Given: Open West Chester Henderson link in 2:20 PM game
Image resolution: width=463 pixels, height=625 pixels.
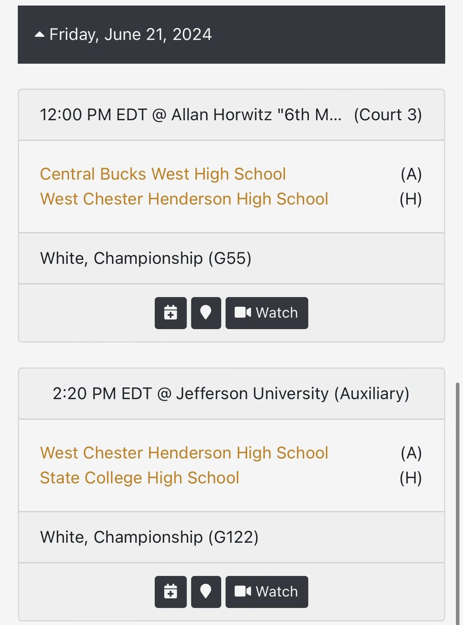Looking at the screenshot, I should 184,453.
